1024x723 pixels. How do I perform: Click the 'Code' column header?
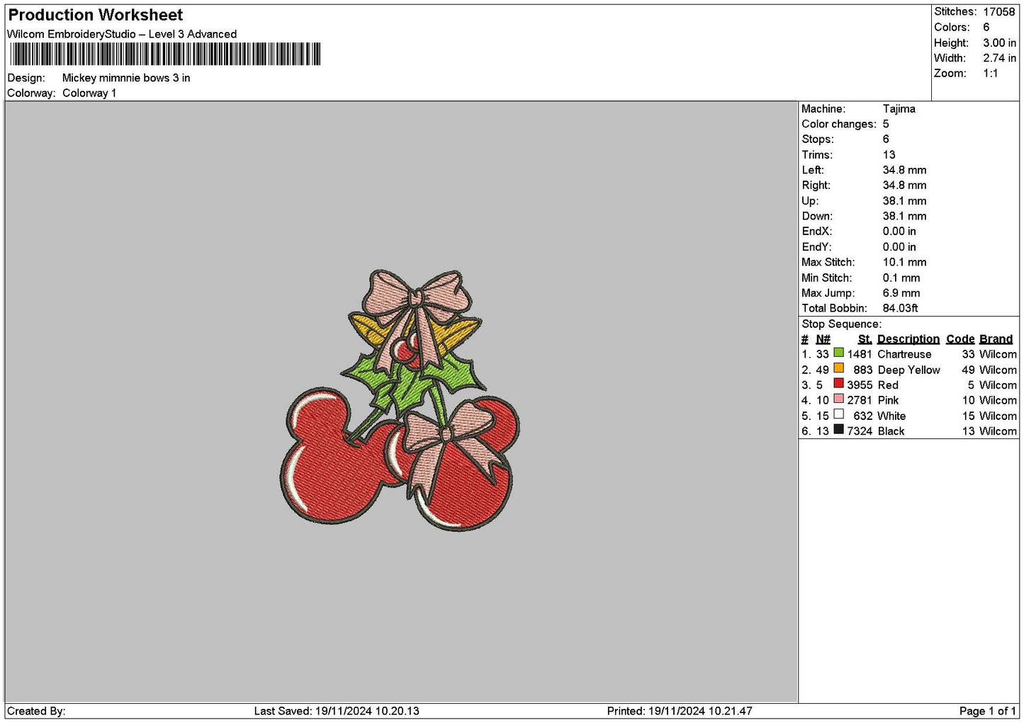(961, 338)
